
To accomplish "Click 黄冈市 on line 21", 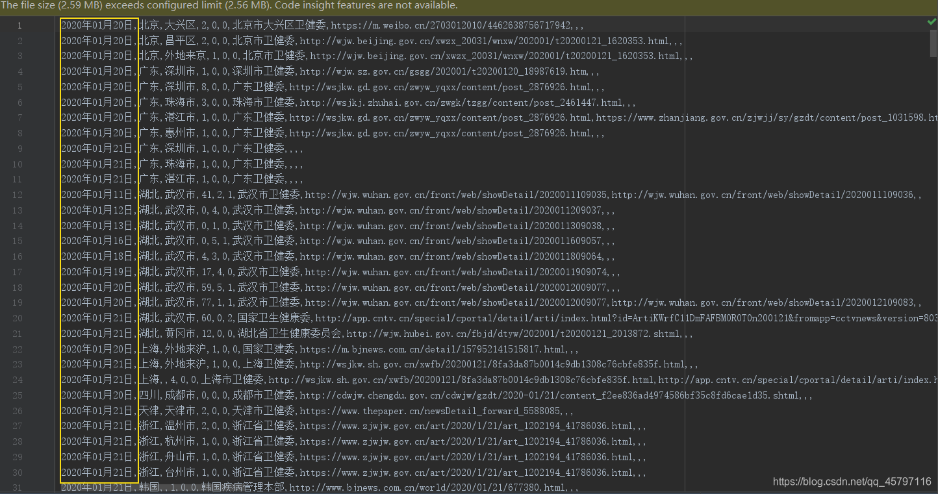I will pos(180,334).
